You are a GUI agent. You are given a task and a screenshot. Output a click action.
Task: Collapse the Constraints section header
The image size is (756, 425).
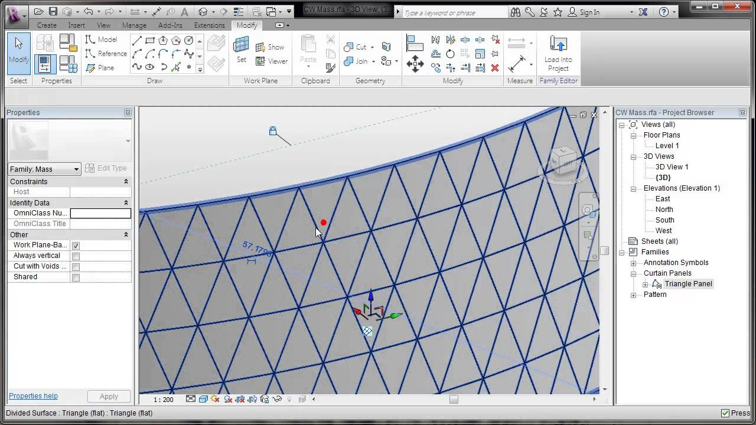point(126,181)
